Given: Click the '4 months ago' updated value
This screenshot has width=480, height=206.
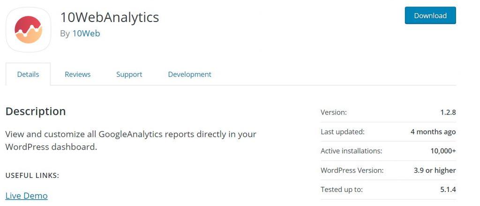Looking at the screenshot, I should point(433,132).
